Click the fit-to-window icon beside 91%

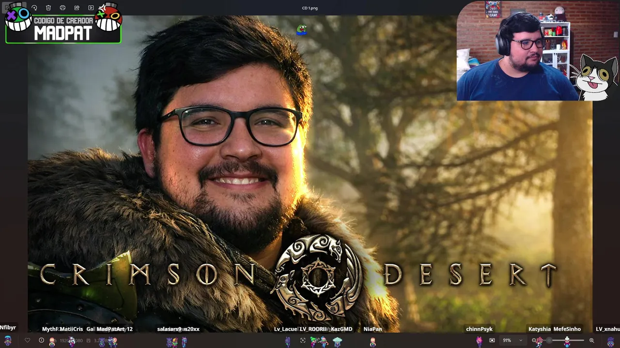point(492,340)
